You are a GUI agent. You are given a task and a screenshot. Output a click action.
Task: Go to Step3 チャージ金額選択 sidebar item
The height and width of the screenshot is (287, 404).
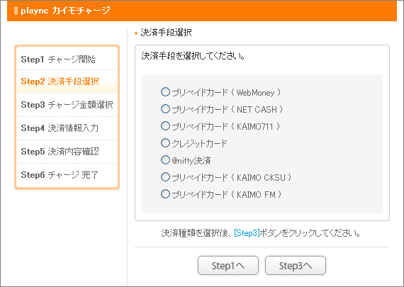(x=67, y=105)
